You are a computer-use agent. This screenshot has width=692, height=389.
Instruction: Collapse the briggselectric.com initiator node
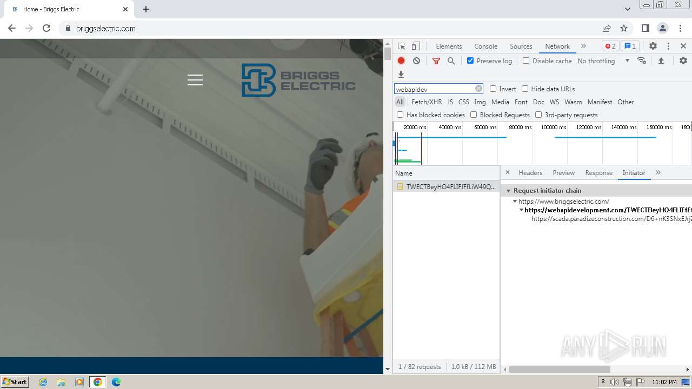[x=515, y=201]
